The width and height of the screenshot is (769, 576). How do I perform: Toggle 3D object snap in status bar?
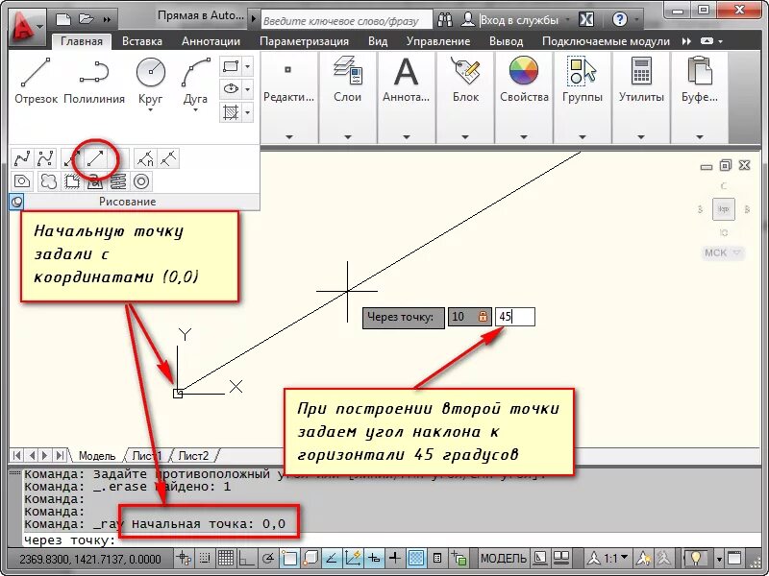point(310,558)
